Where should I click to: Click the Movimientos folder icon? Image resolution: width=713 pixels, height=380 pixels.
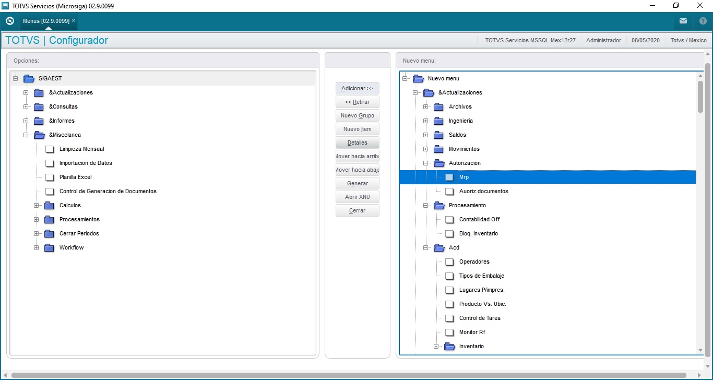pos(439,149)
